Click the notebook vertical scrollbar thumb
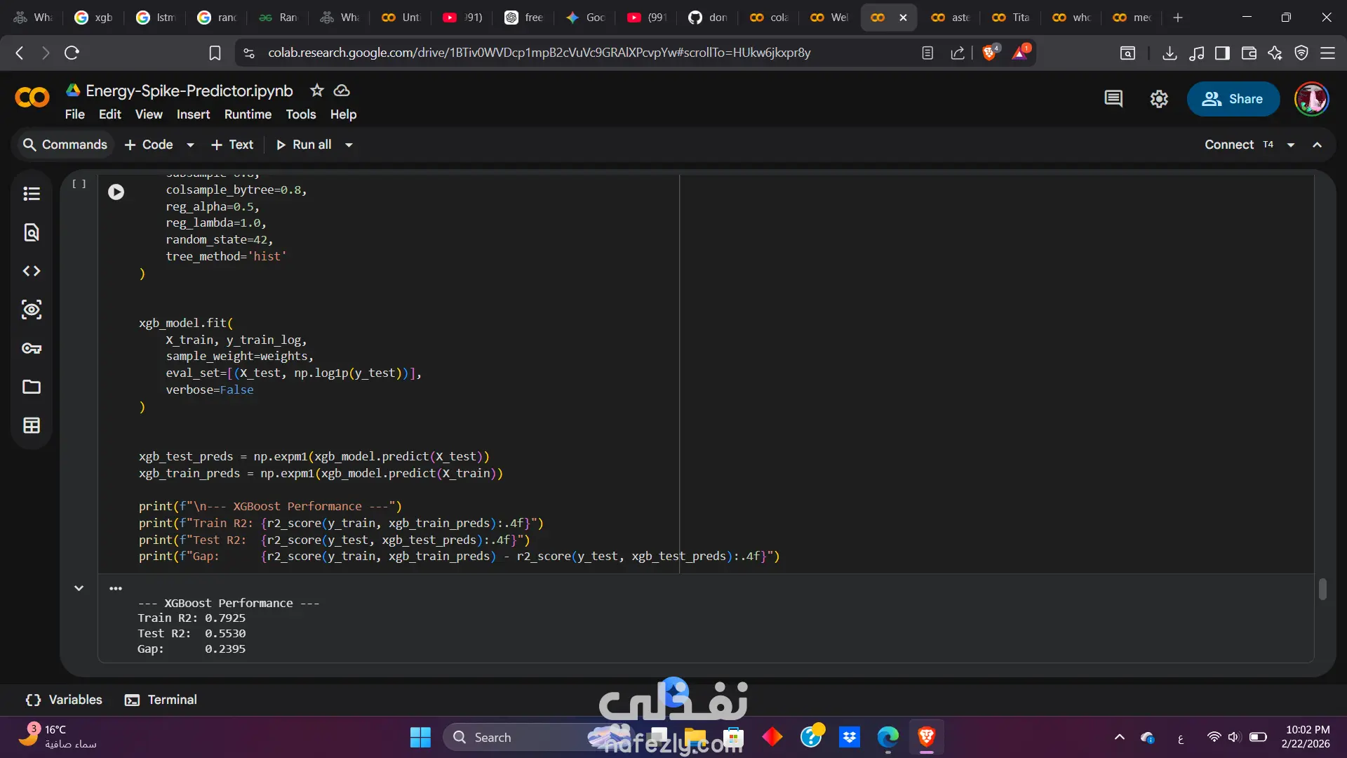Image resolution: width=1347 pixels, height=758 pixels. point(1322,589)
